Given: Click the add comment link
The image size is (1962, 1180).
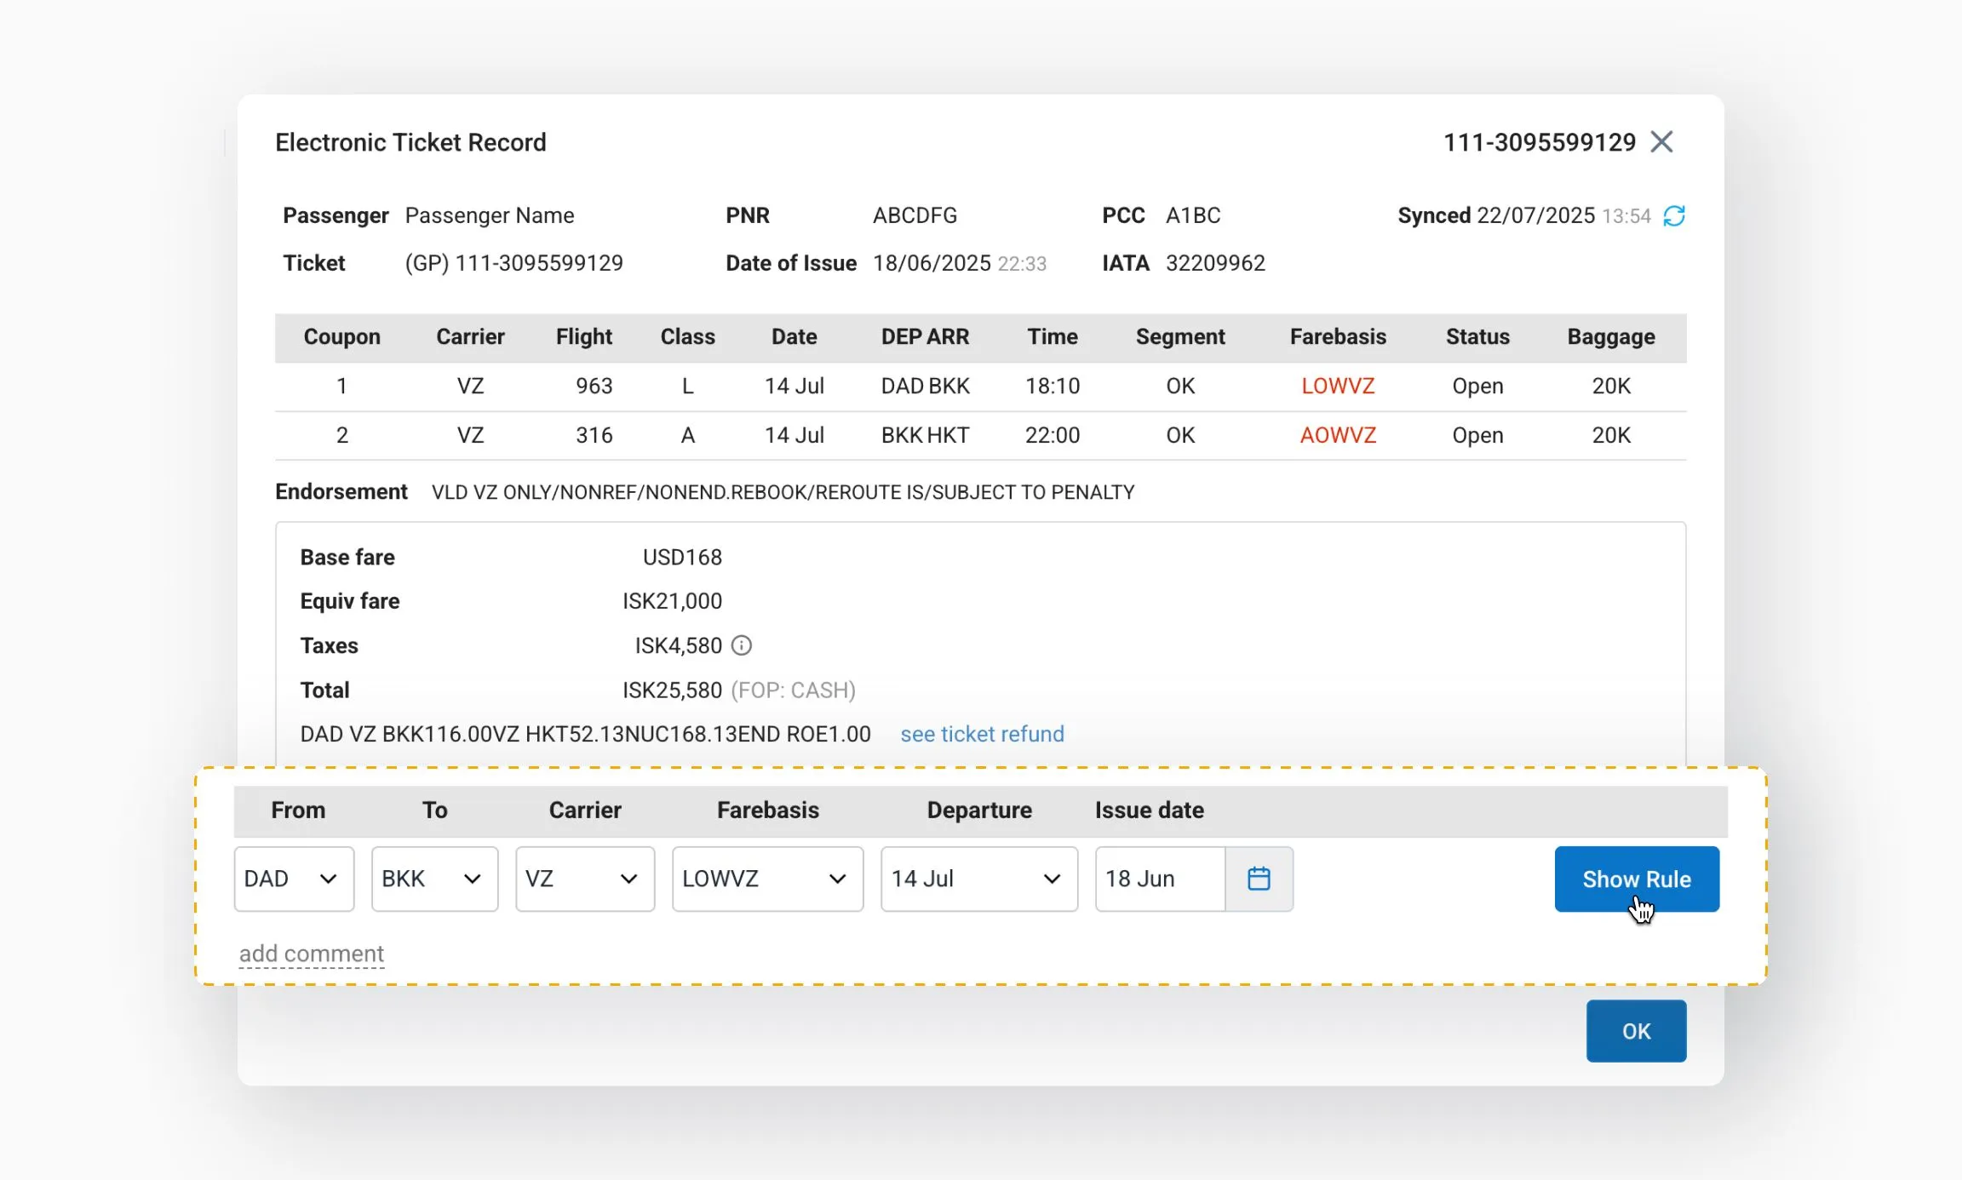Looking at the screenshot, I should 311,954.
